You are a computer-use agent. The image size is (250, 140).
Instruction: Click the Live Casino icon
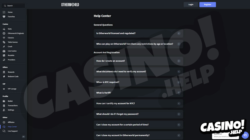[4, 51]
